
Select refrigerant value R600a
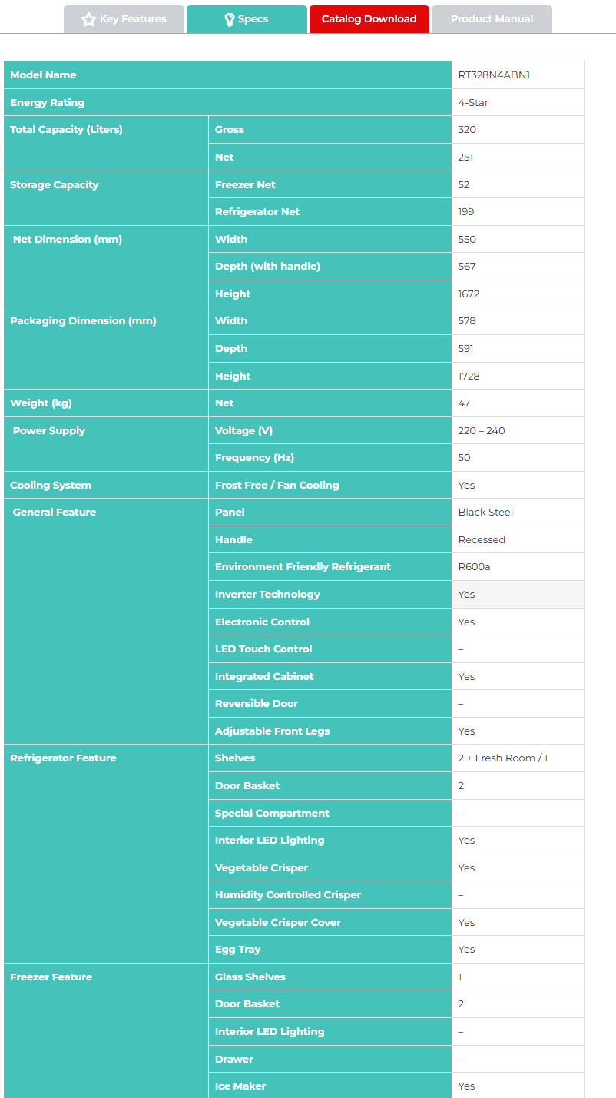point(474,567)
